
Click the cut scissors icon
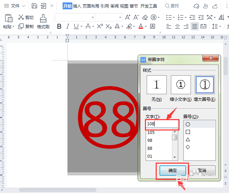(21, 17)
